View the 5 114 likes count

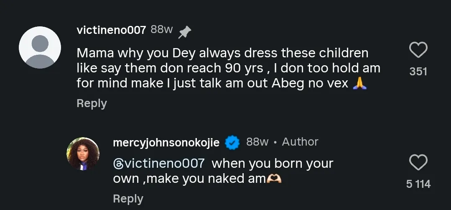(418, 184)
